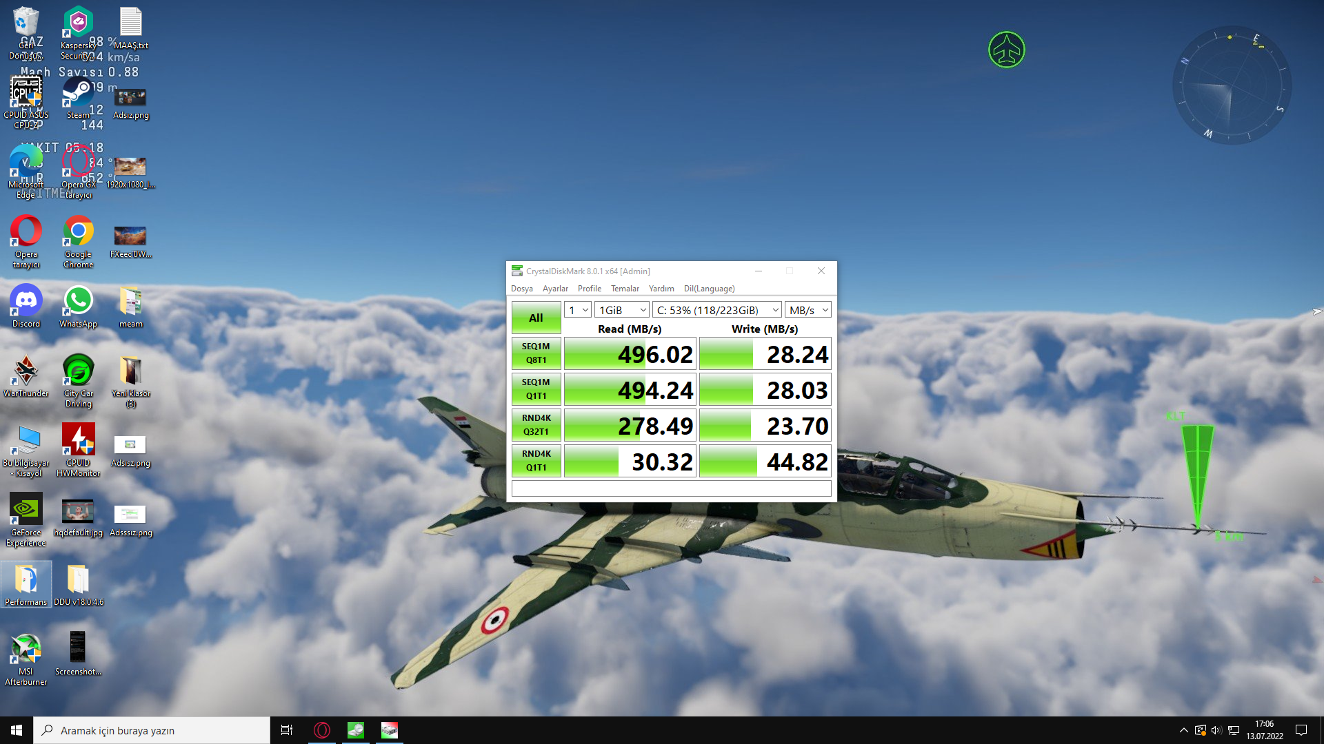This screenshot has width=1324, height=744.
Task: Open Task View in taskbar
Action: click(287, 730)
